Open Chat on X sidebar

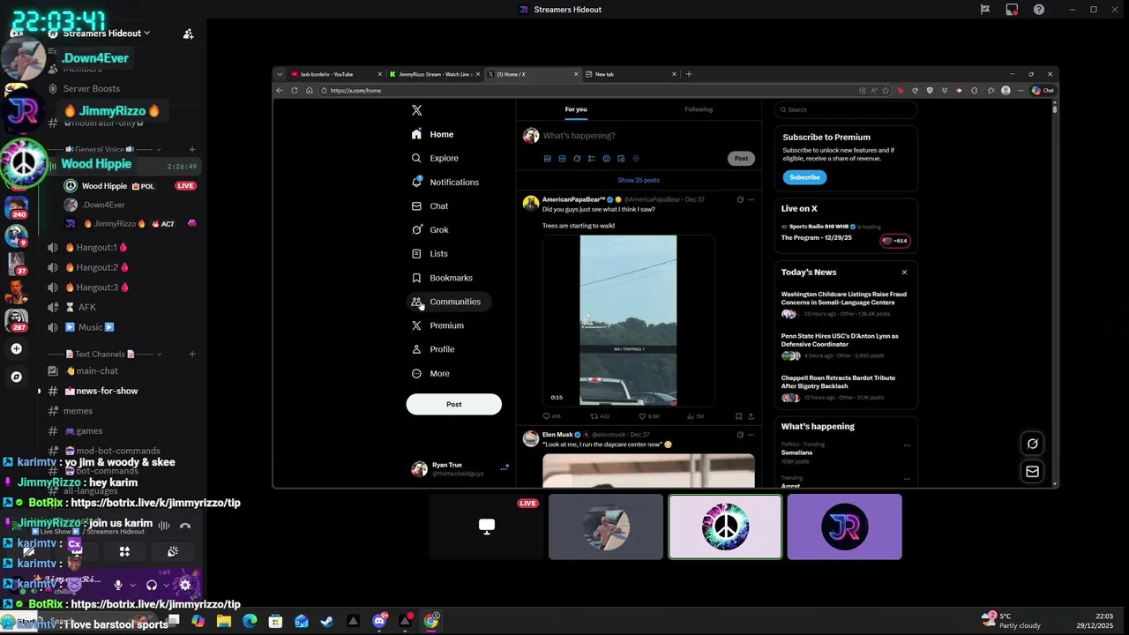(x=430, y=205)
